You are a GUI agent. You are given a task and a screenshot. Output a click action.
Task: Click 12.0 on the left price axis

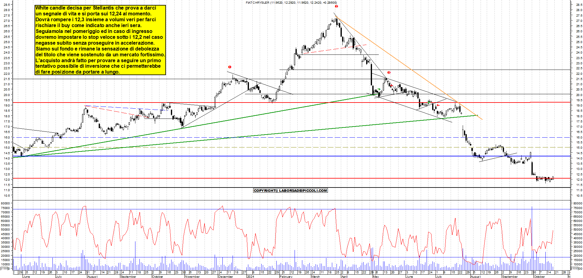7,179
